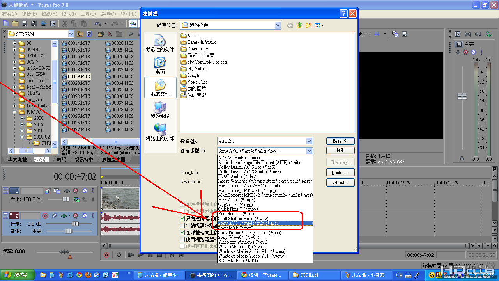Open undo history dropdown arrow
The image size is (499, 281).
point(105,24)
